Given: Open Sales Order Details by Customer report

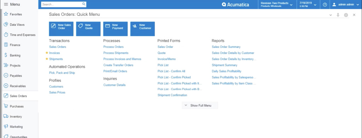Looking at the screenshot, I should point(233,53).
